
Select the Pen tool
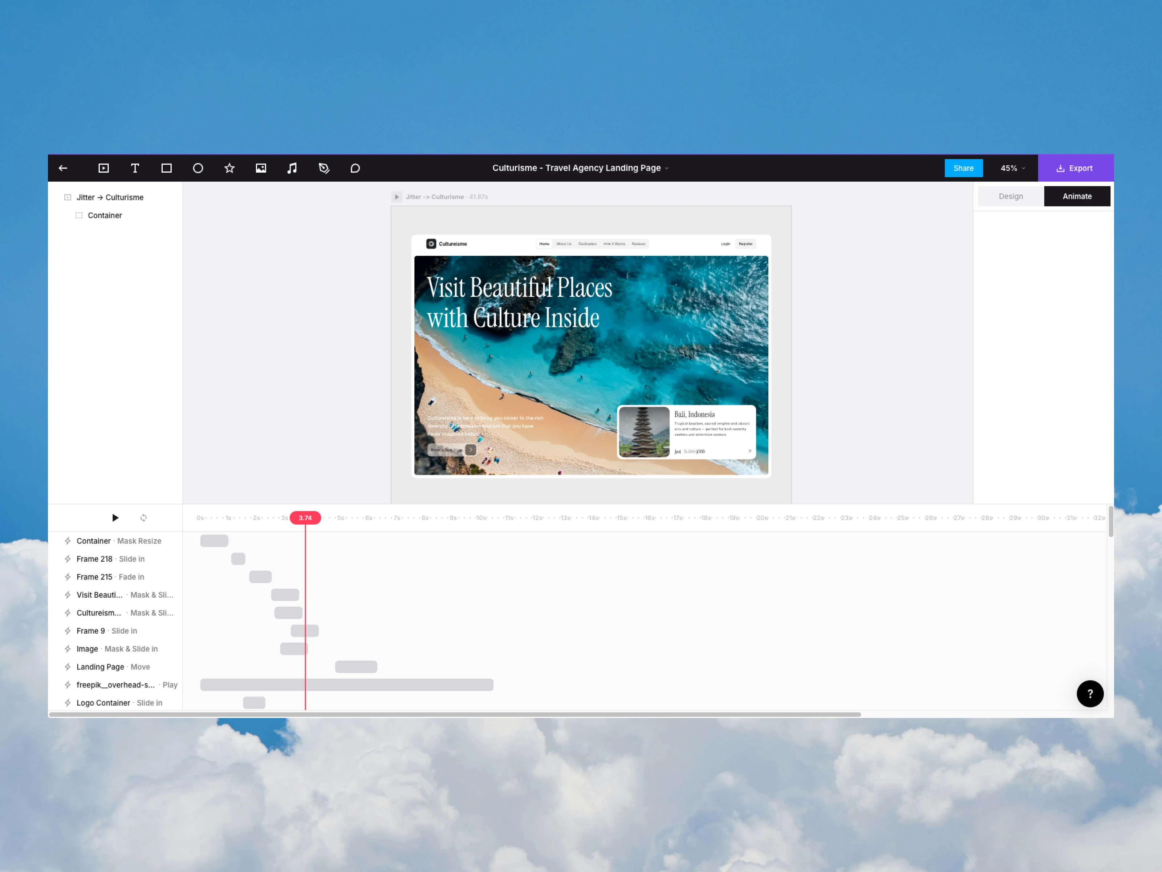tap(324, 168)
